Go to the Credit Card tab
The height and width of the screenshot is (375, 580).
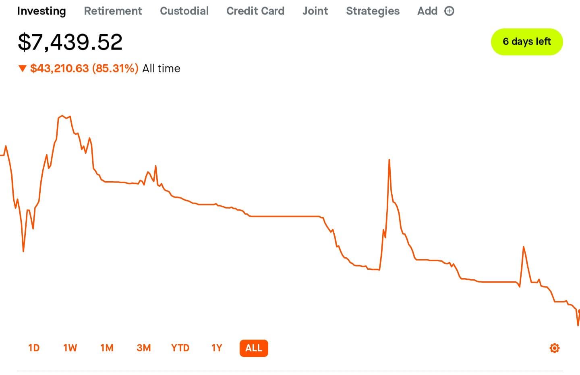point(255,11)
